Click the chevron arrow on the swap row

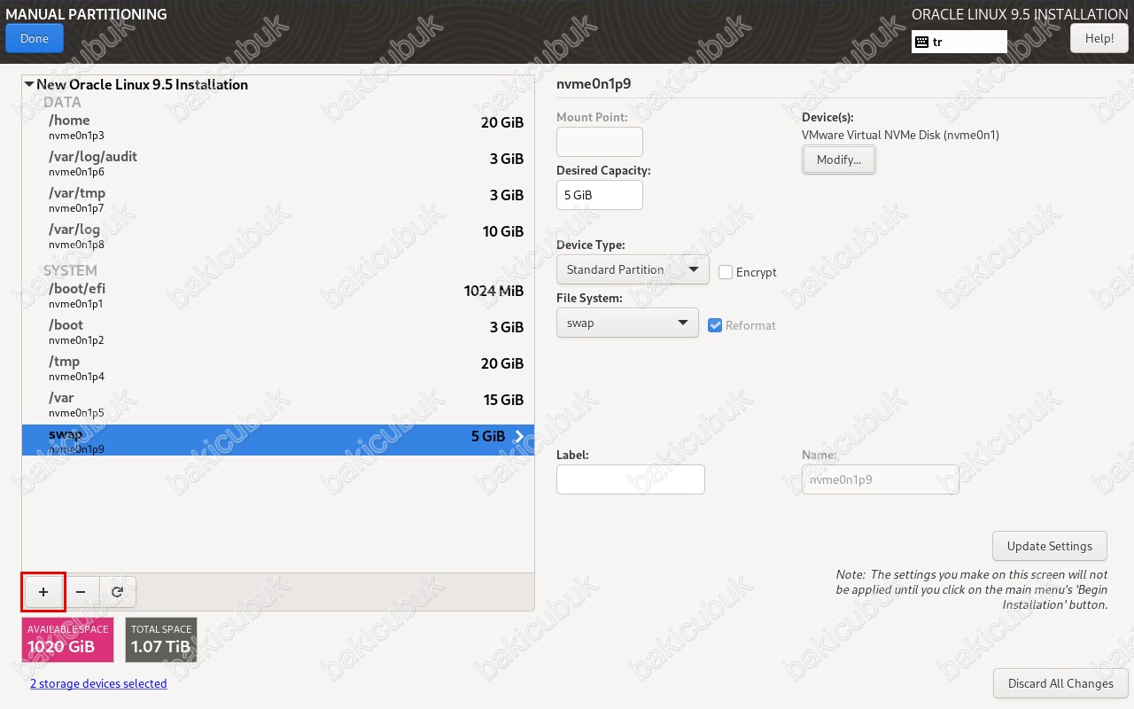[520, 436]
